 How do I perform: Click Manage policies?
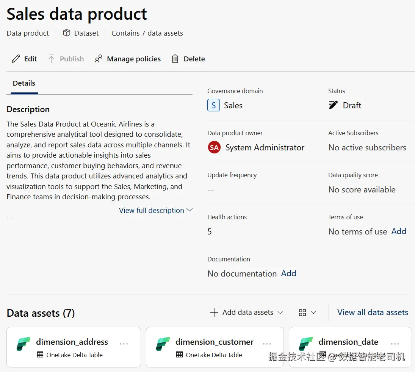pyautogui.click(x=134, y=59)
